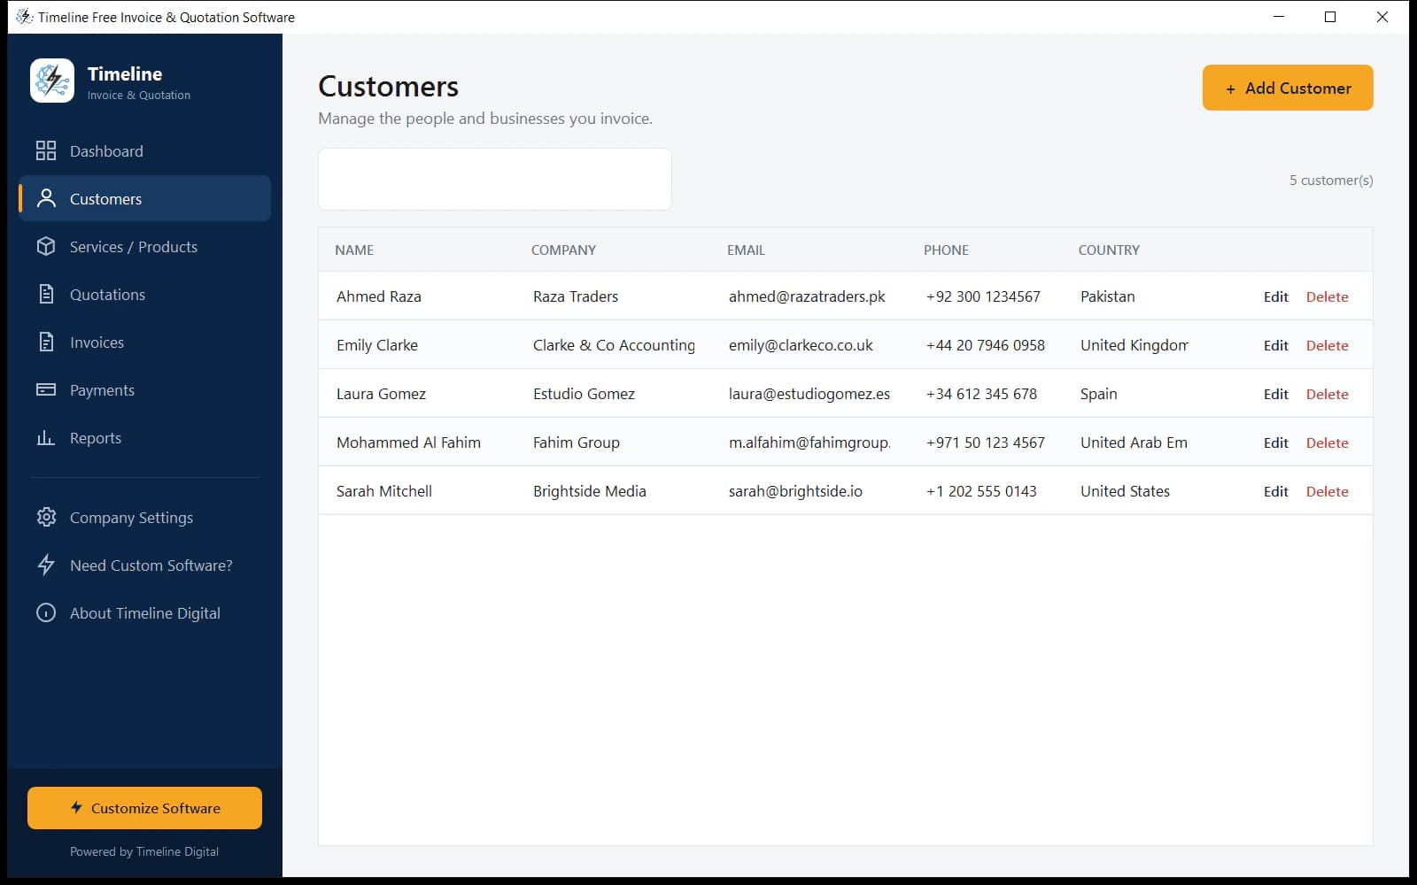The height and width of the screenshot is (885, 1417).
Task: Click the Need Custom Software lightning icon
Action: [x=46, y=565]
